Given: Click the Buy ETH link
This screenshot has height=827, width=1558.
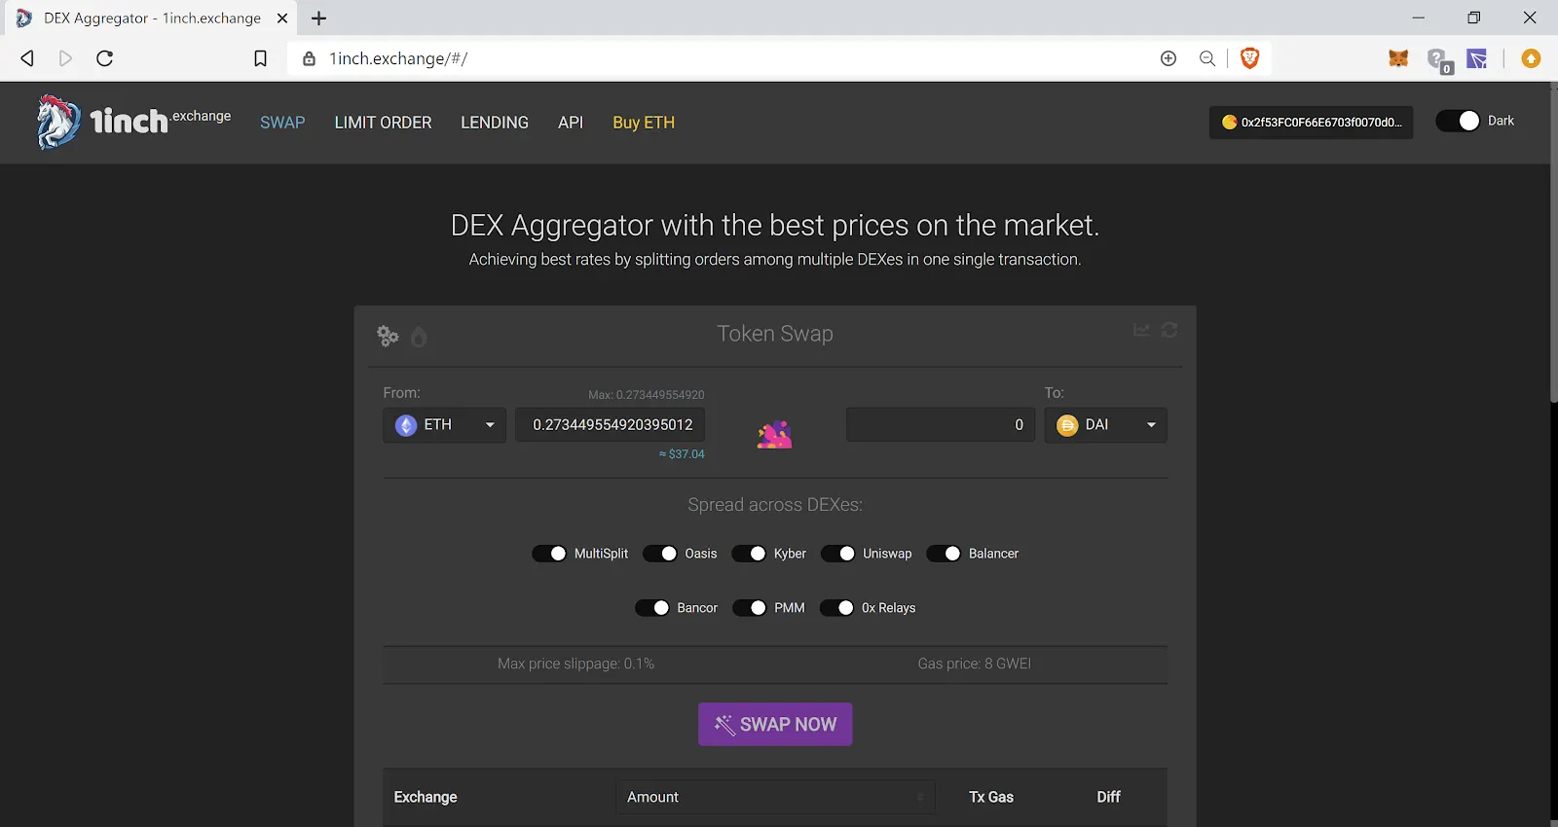Looking at the screenshot, I should (644, 123).
